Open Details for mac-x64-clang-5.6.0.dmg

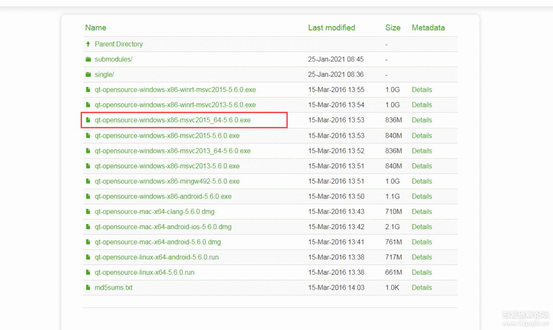[422, 211]
